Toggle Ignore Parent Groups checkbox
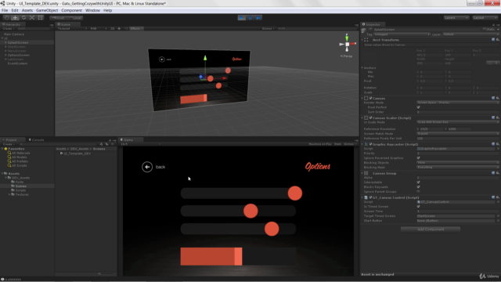This screenshot has width=501, height=282. (418, 191)
